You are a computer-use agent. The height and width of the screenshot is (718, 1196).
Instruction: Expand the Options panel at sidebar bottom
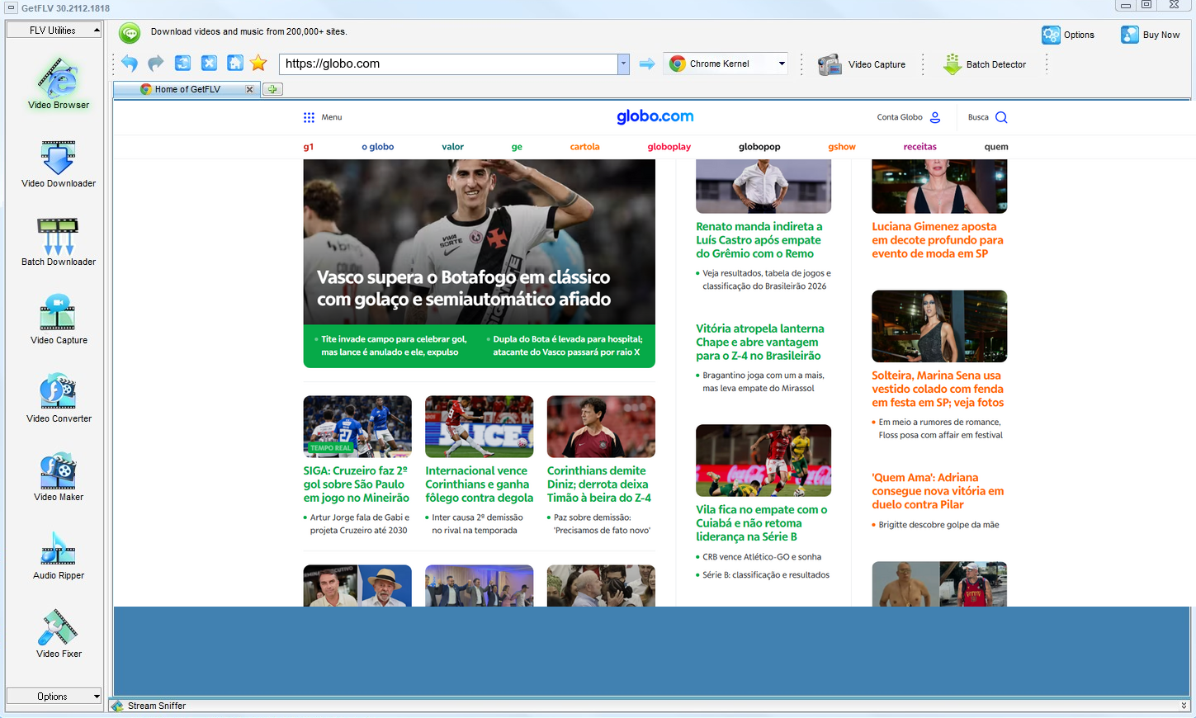[x=54, y=697]
